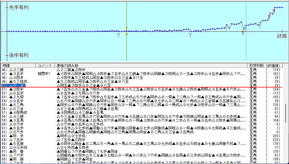Select move 53 ▲2九飛 row
Viewport: 289px width, 164px height.
tap(142, 97)
